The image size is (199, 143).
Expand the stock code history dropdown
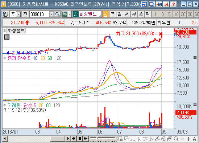coord(51,14)
